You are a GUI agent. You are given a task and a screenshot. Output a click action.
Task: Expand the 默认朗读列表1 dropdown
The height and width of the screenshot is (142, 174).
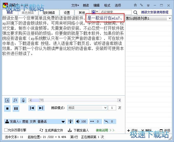point(170,18)
